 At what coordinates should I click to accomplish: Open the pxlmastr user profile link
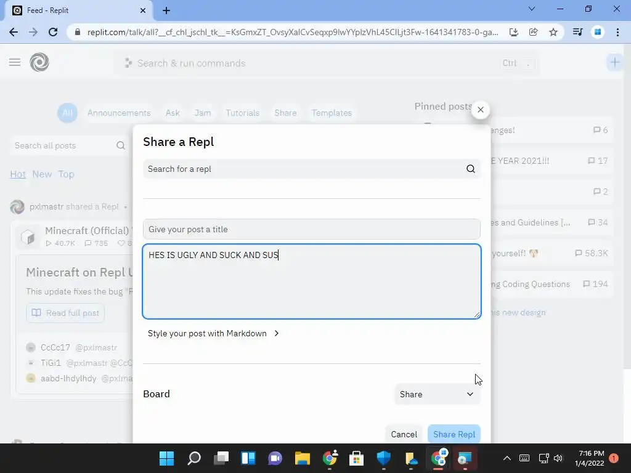(46, 207)
